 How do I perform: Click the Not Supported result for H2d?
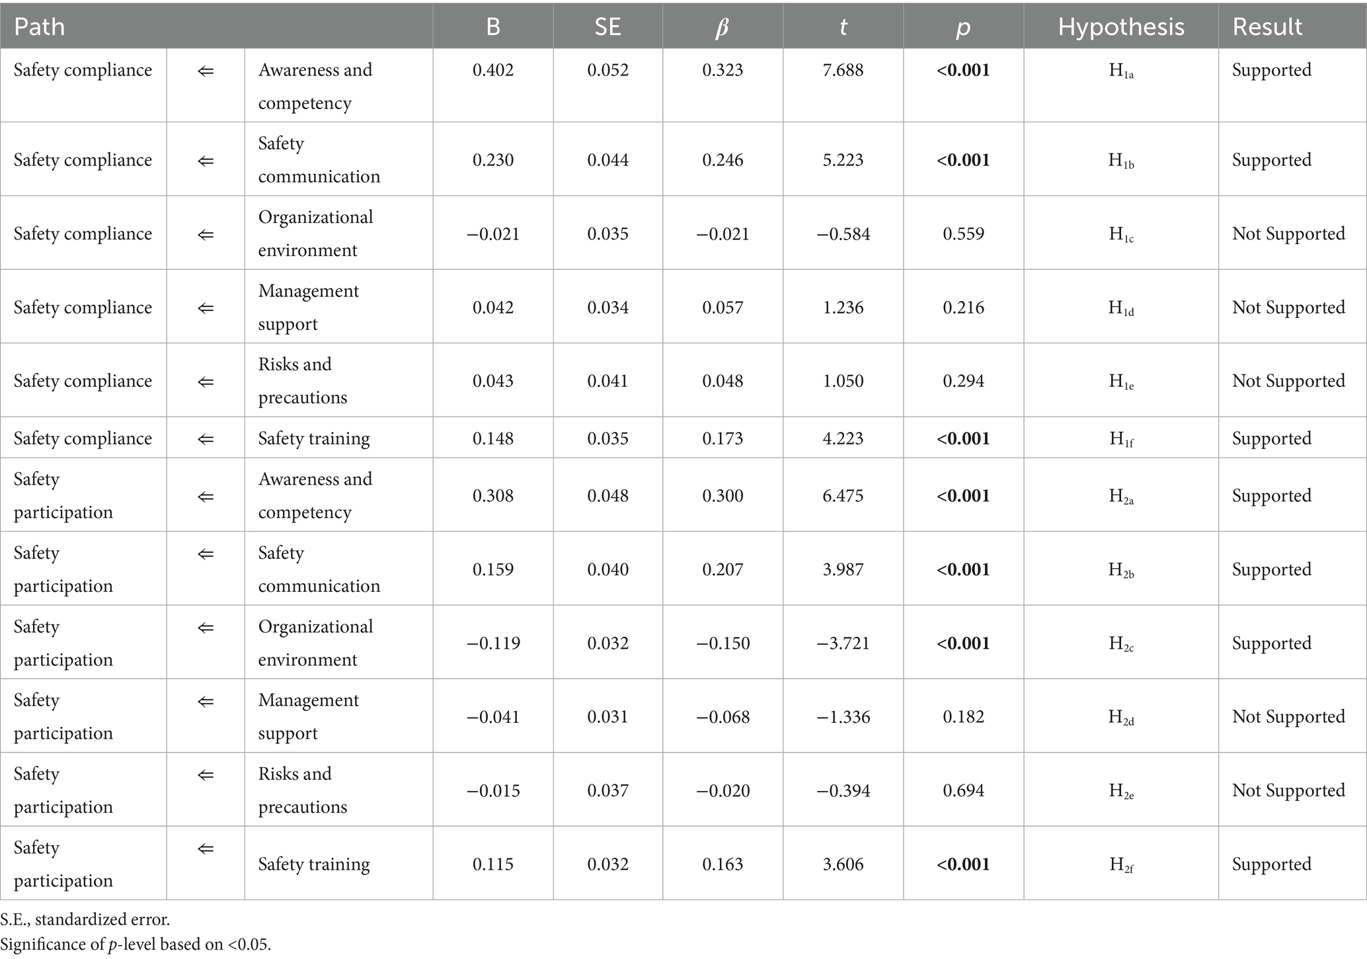[x=1288, y=717]
